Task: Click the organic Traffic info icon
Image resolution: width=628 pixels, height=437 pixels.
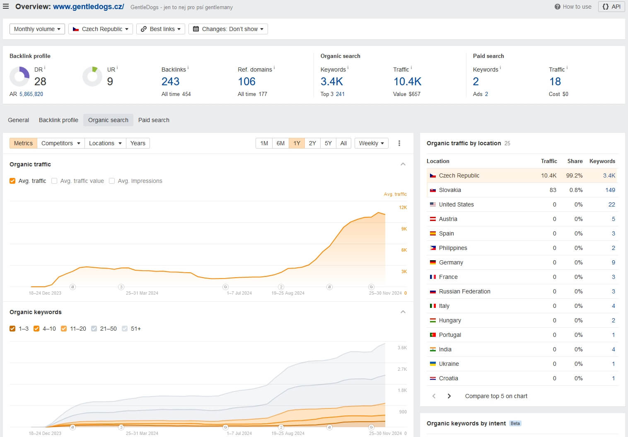Action: 411,68
